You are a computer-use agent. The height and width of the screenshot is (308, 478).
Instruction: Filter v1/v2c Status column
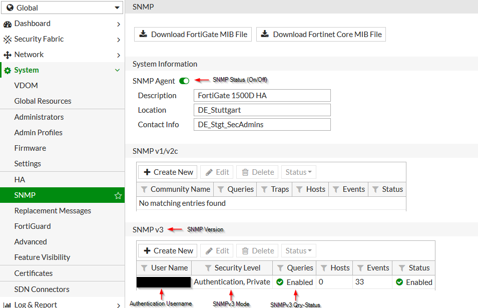point(375,190)
